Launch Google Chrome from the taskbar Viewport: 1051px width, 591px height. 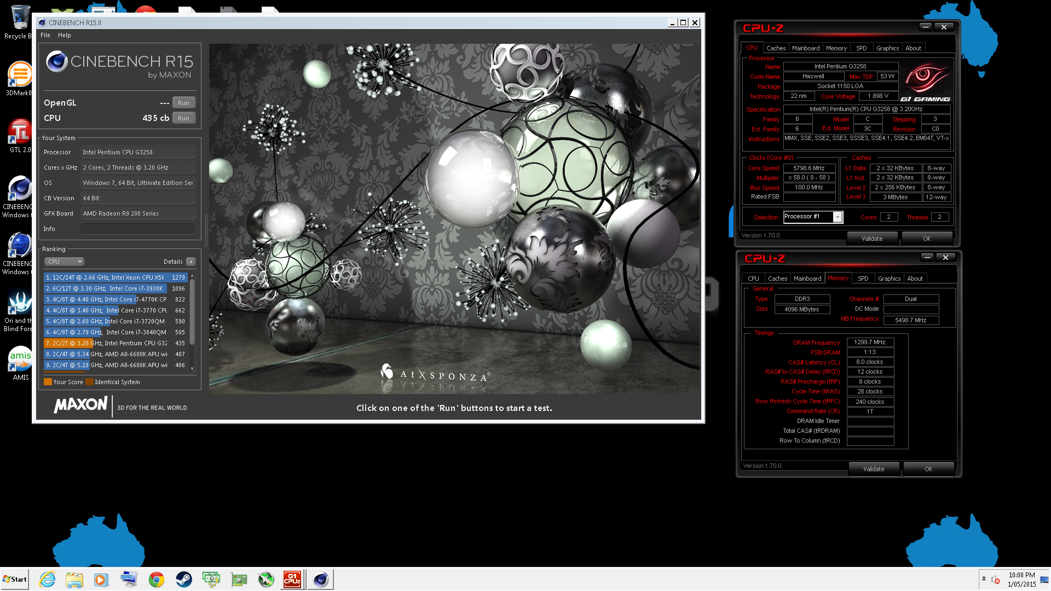(x=156, y=579)
